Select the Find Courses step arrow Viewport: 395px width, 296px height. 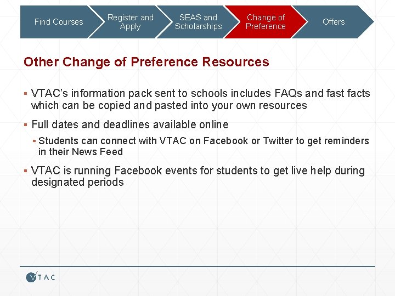click(x=59, y=22)
